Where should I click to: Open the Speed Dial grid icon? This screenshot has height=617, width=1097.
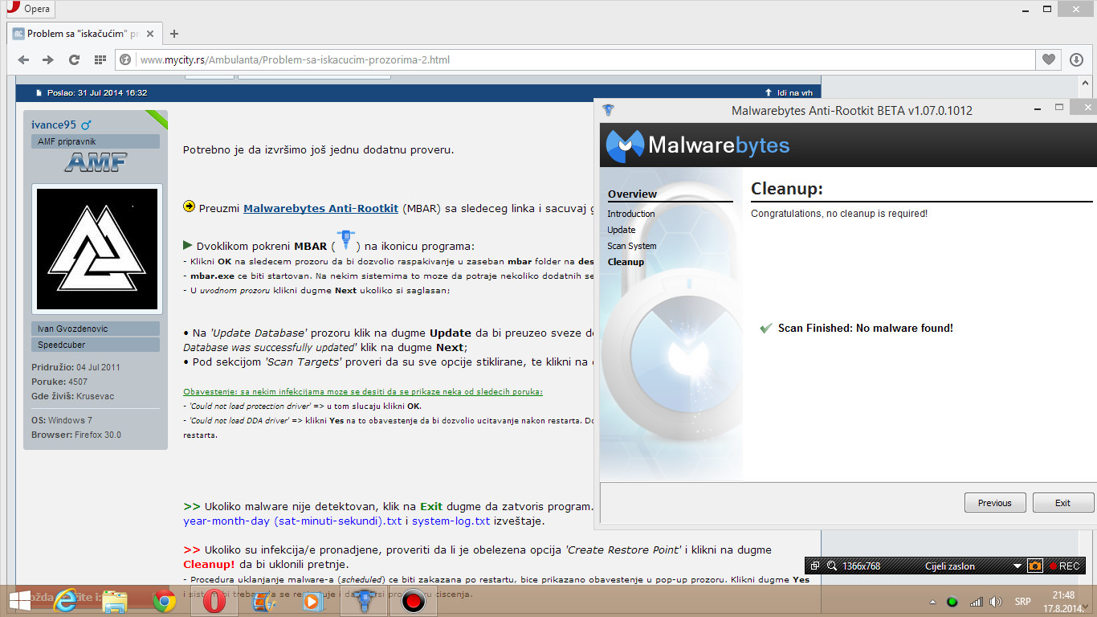(100, 59)
